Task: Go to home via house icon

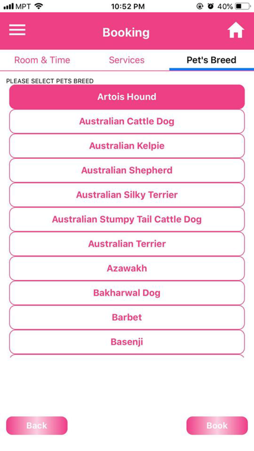Action: coord(236,30)
